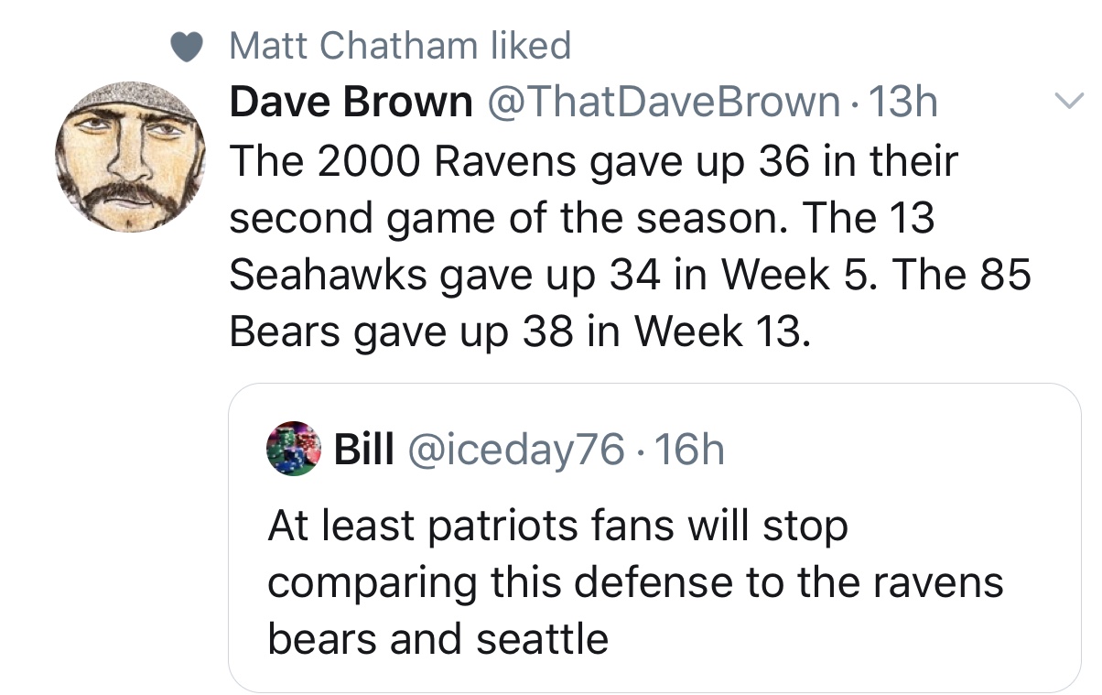
Task: Click the Dave Brown display name
Action: [350, 103]
